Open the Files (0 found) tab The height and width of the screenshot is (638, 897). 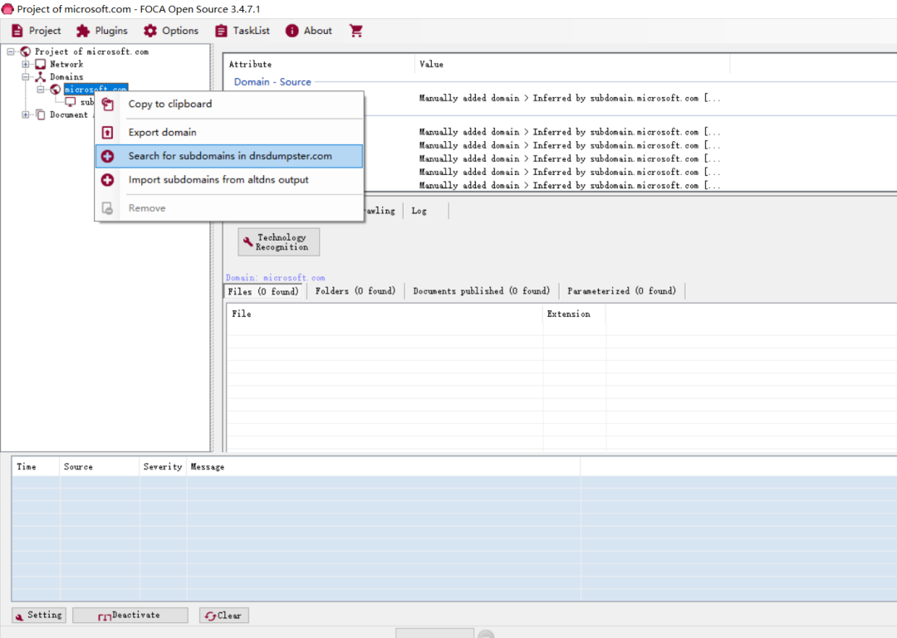263,291
